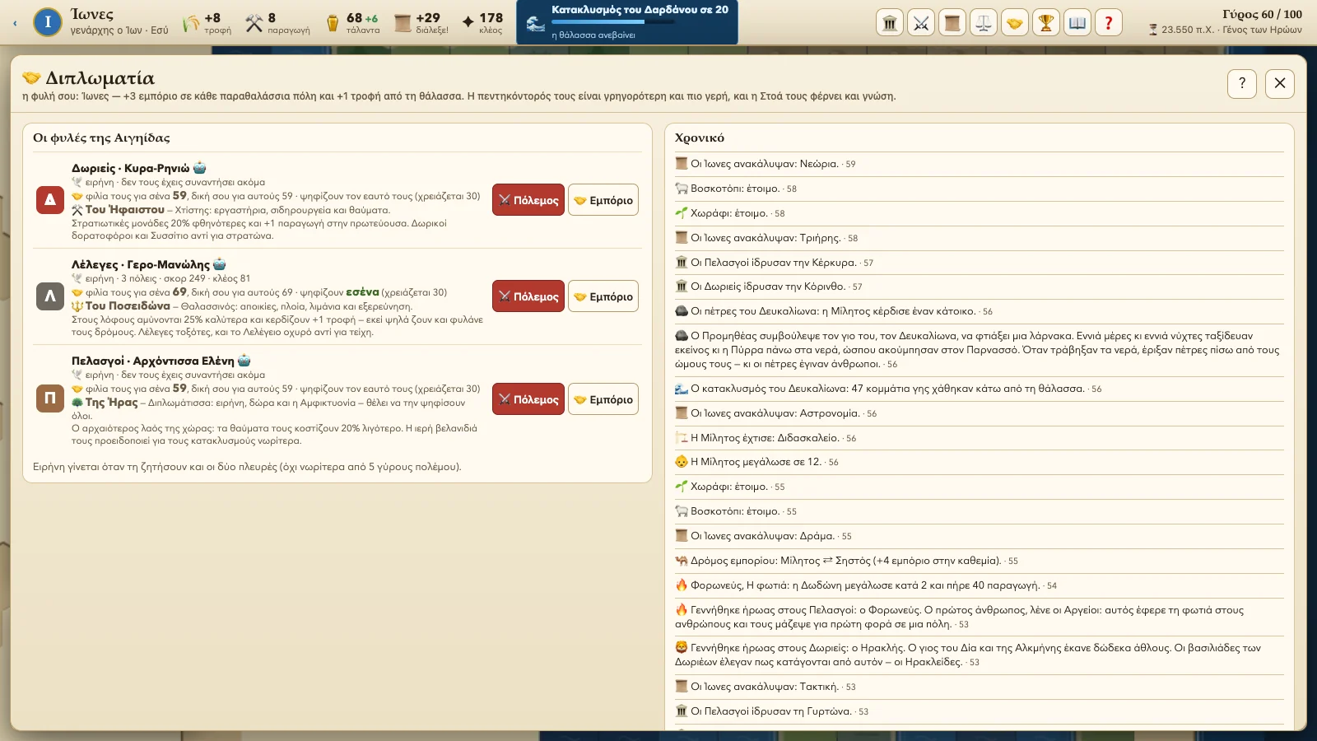Open the open-book encyclopedia icon

(1077, 23)
